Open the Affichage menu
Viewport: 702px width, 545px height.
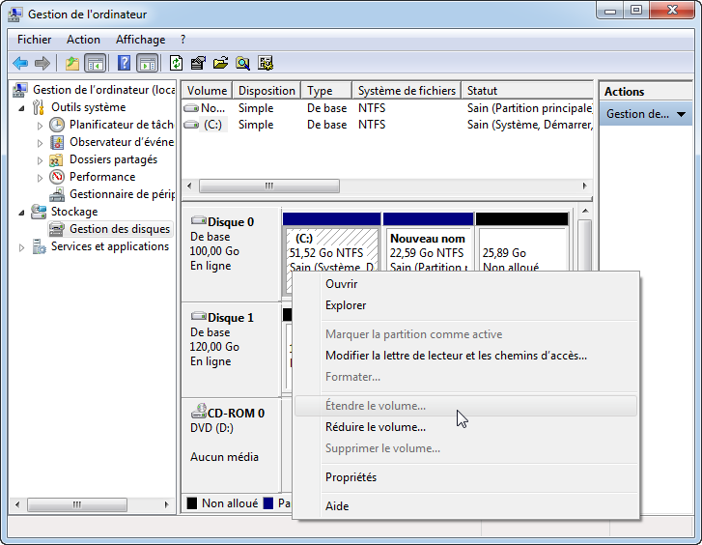140,40
